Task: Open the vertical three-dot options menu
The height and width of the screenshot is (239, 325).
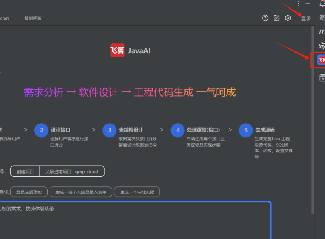Action: point(298,3)
